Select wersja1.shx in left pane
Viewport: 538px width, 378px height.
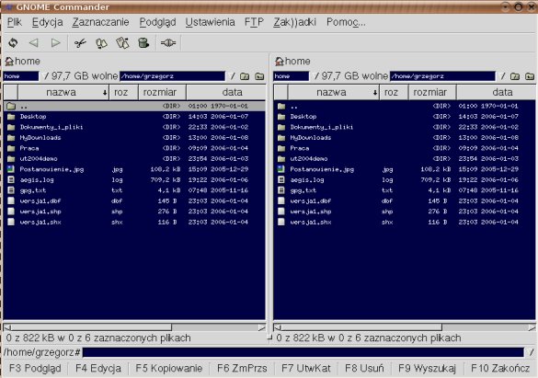[134, 223]
